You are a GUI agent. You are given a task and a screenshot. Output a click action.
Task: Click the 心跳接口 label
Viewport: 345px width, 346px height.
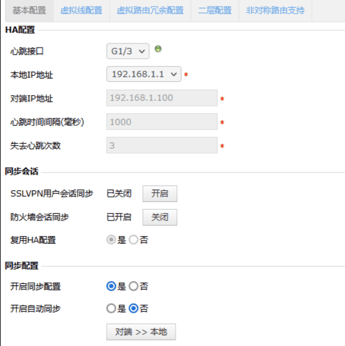pos(27,51)
